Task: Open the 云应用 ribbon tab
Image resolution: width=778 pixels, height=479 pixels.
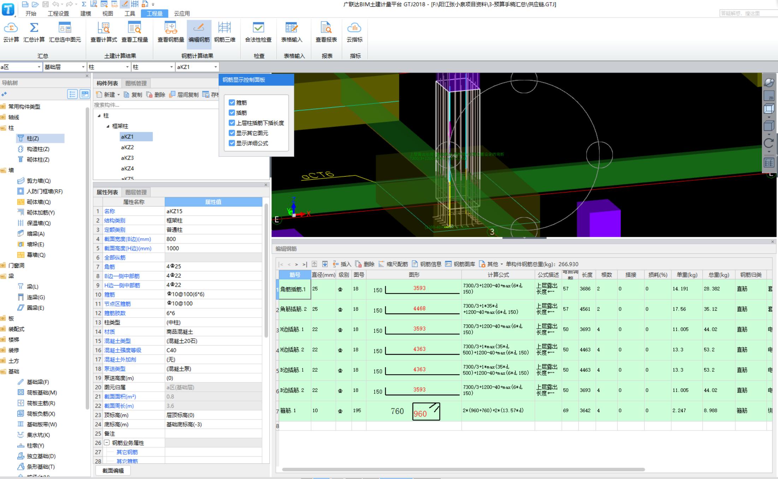Action: coord(182,13)
